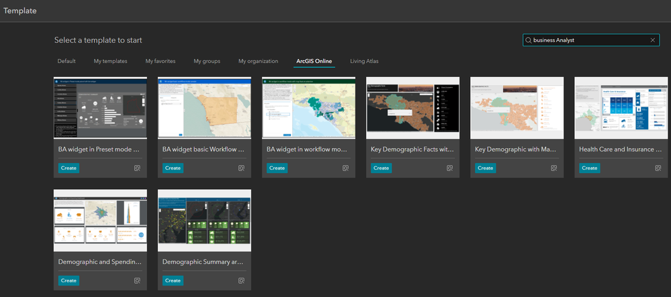671x297 pixels.
Task: Click the 'Select a template to start' heading
Action: [98, 40]
